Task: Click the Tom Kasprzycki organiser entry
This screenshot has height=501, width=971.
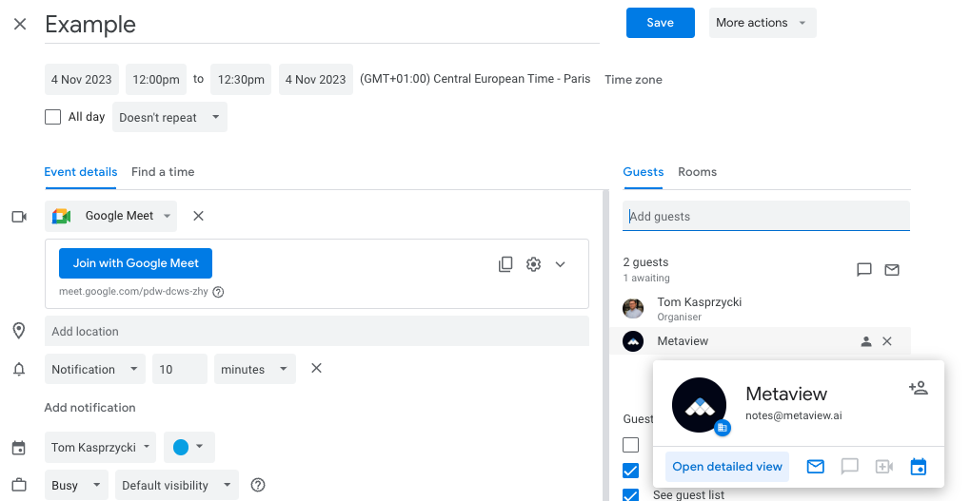Action: 760,308
